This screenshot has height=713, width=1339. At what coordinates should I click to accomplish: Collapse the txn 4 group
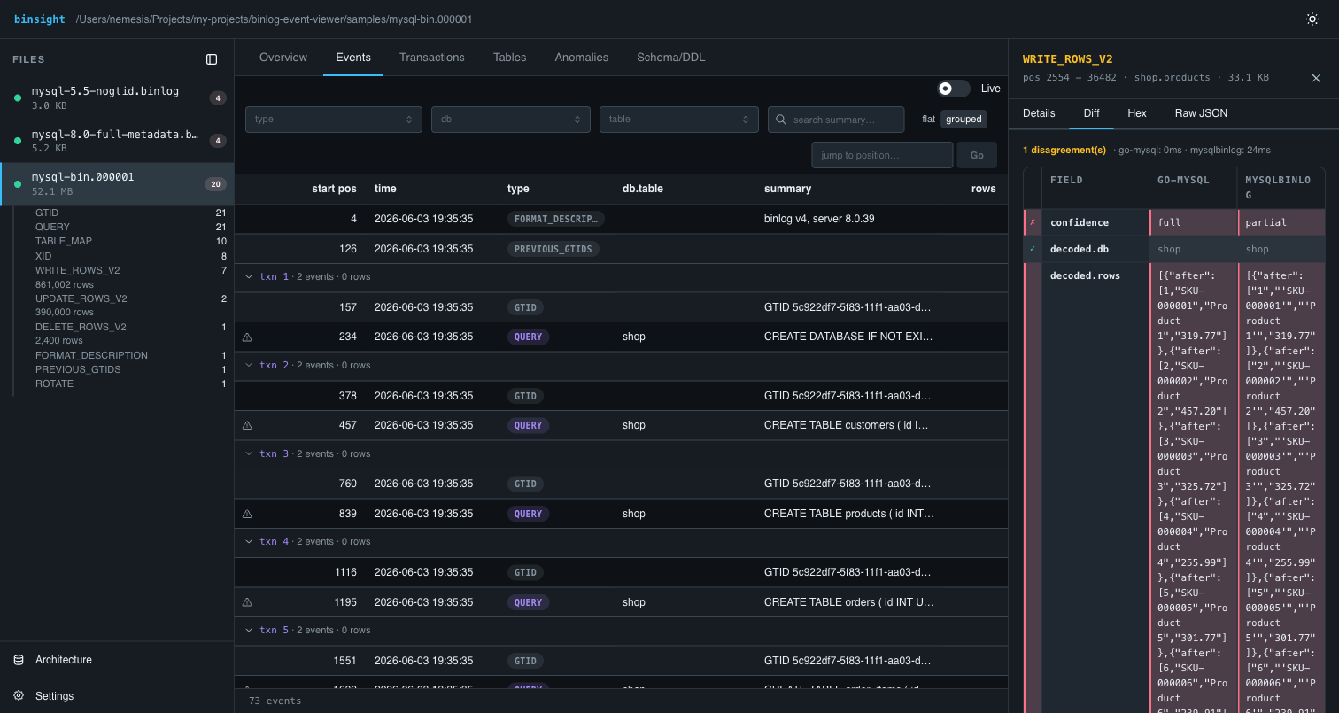(250, 541)
